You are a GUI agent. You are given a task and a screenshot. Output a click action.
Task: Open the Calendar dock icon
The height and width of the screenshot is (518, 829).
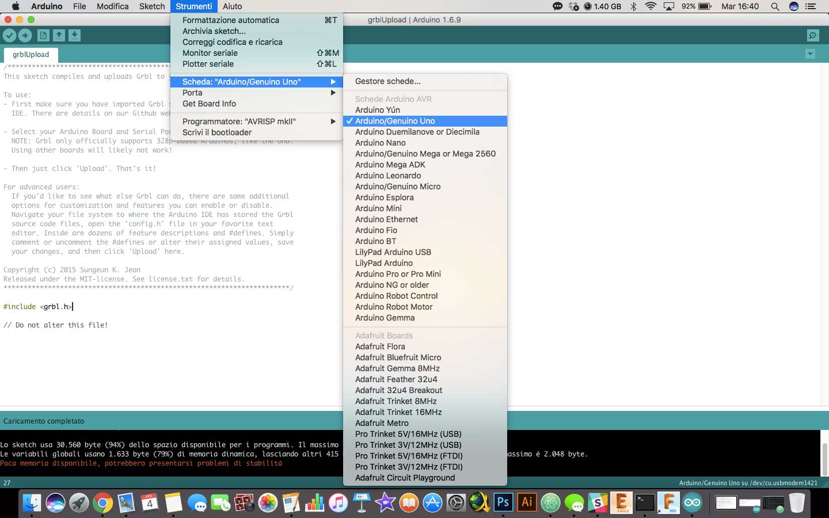[x=150, y=502]
